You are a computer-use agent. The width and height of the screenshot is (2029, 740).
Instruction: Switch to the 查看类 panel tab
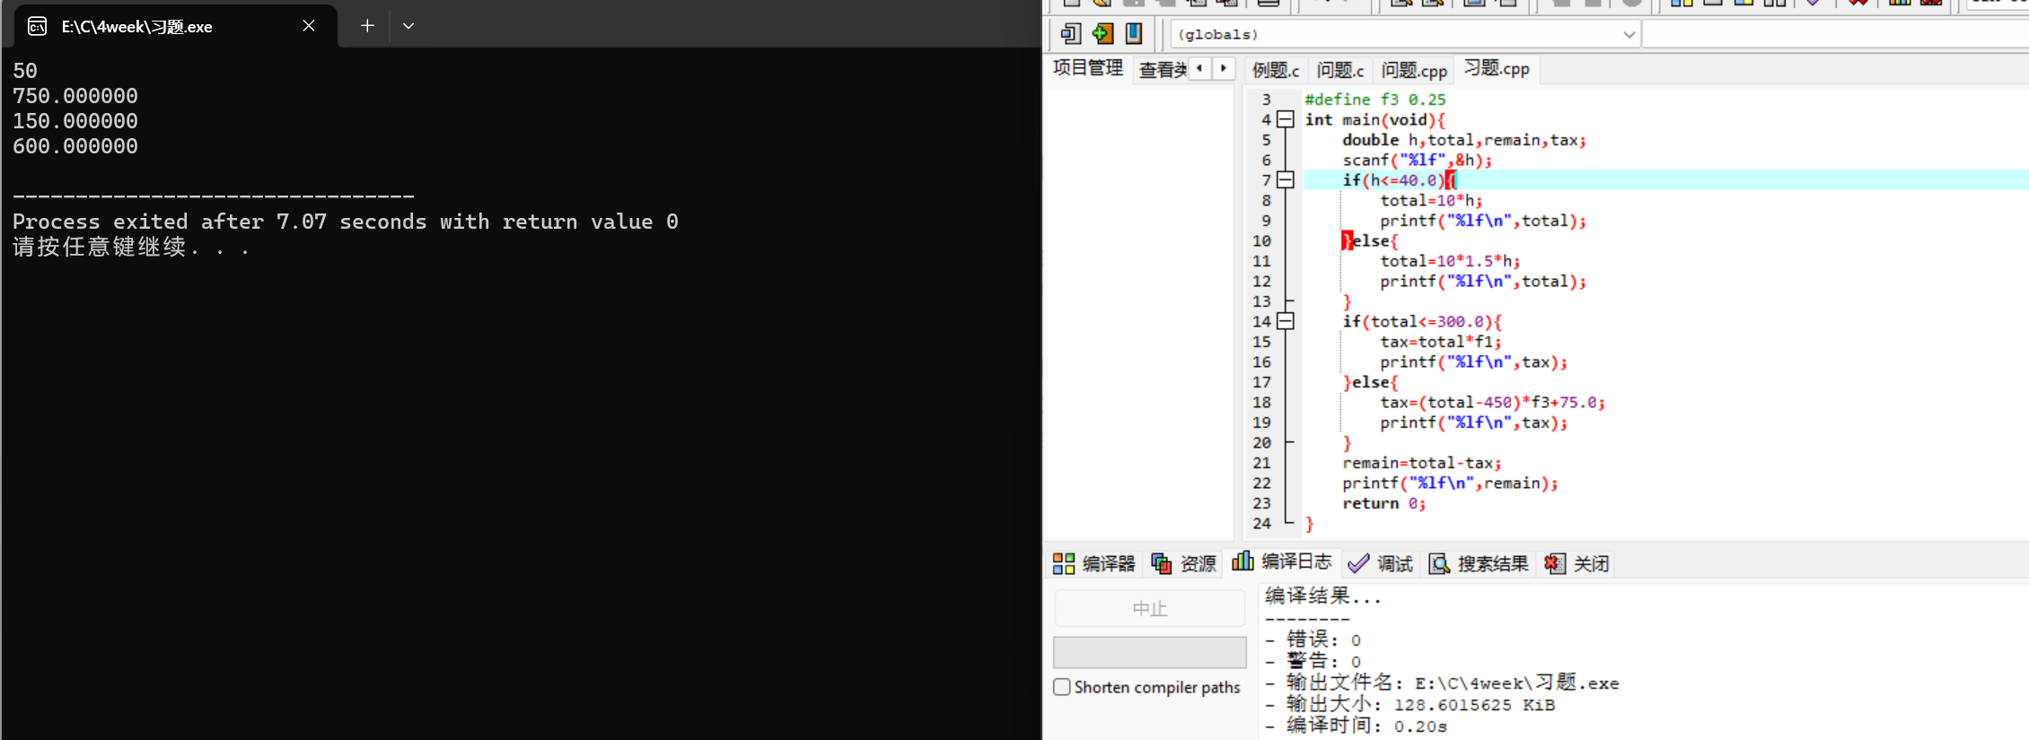[x=1162, y=69]
